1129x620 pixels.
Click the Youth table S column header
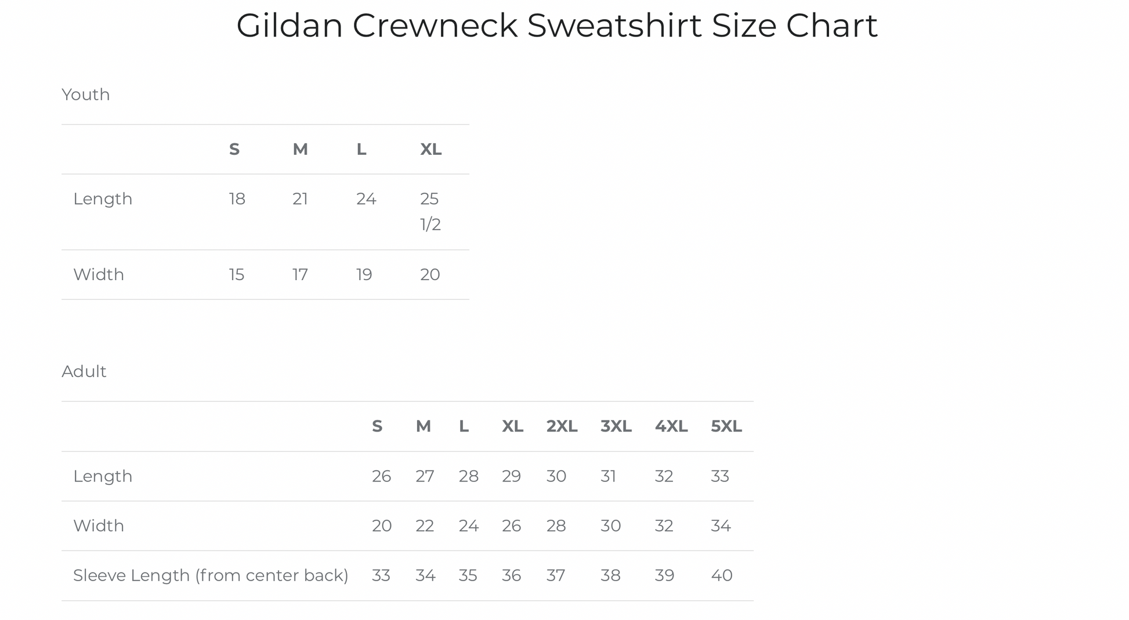click(234, 150)
